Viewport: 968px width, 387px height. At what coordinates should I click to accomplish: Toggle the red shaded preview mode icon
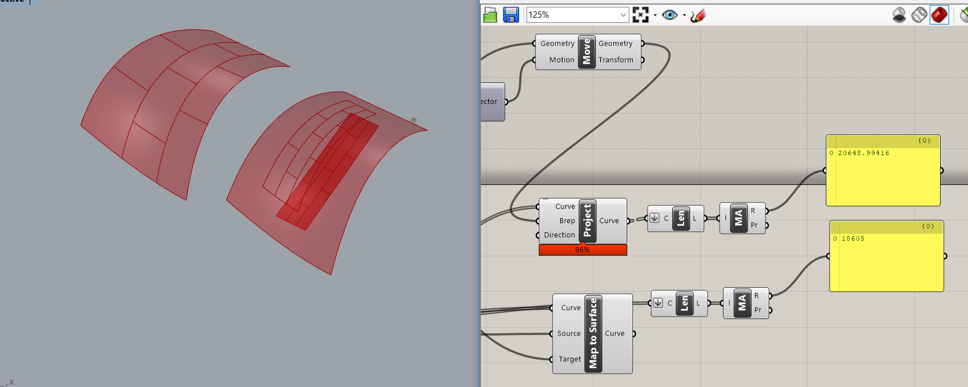pyautogui.click(x=939, y=15)
